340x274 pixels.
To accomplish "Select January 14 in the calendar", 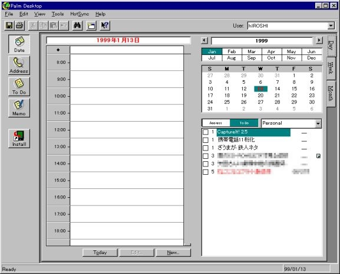I will (278, 89).
